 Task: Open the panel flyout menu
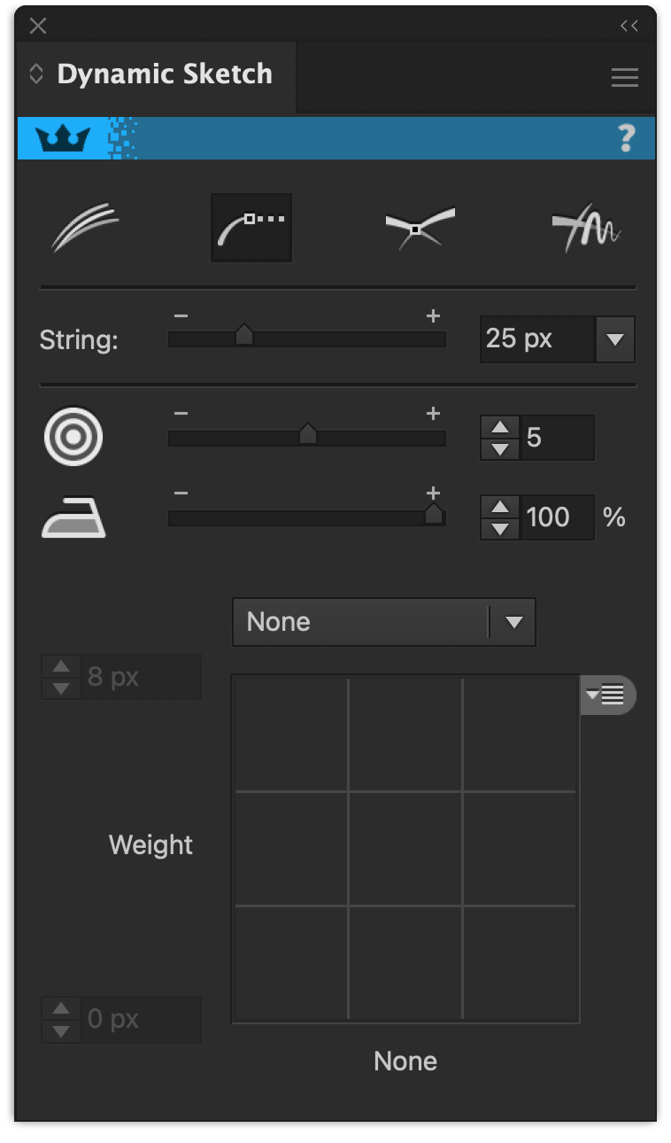[x=624, y=77]
